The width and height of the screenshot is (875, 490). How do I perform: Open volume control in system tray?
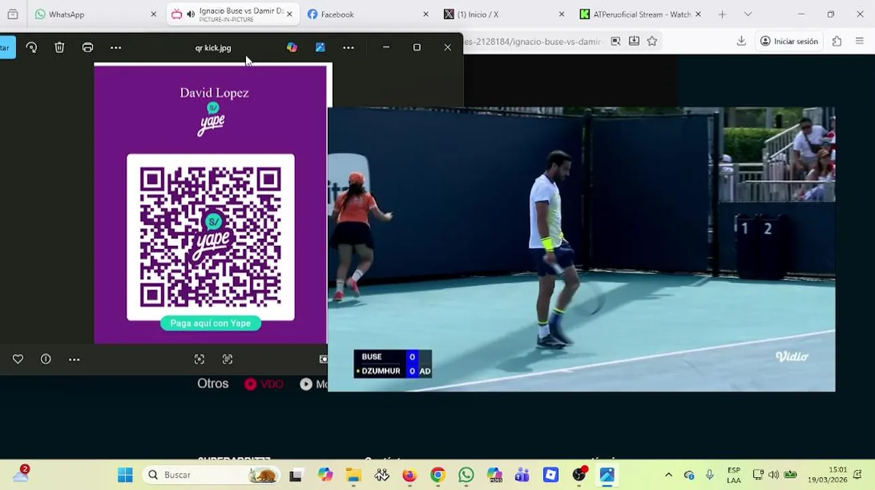(x=773, y=475)
